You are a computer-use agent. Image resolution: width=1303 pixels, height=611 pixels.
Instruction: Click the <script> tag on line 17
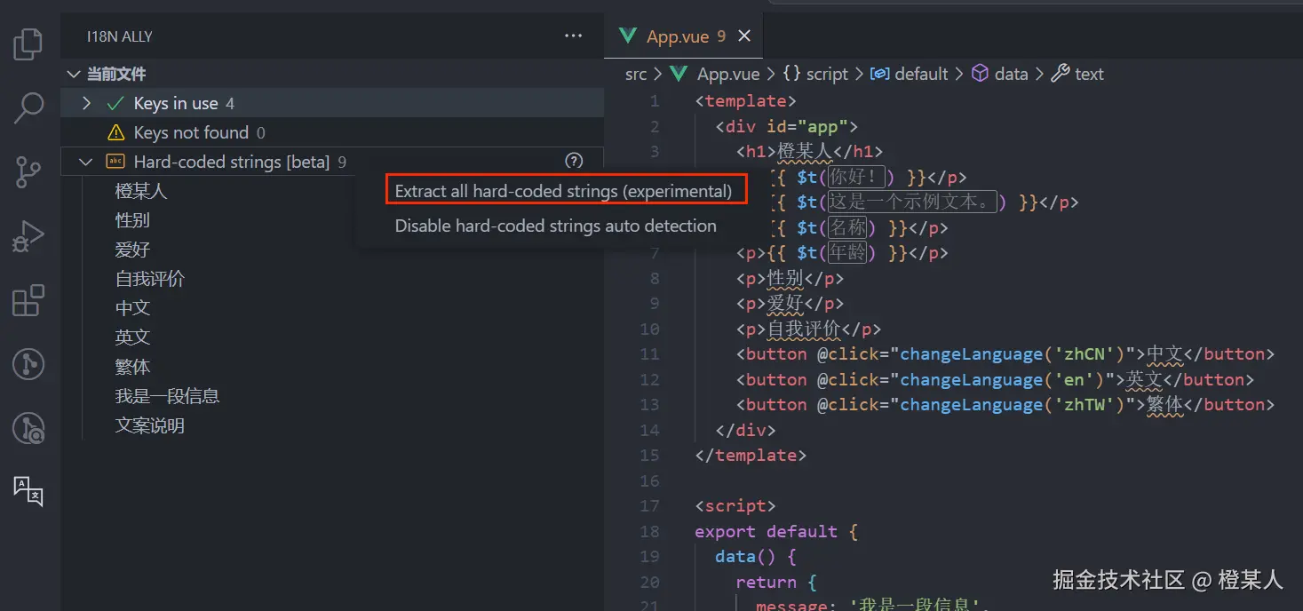click(x=735, y=506)
